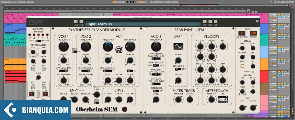
Task: Click the LOAD preset button
Action: coord(76,22)
